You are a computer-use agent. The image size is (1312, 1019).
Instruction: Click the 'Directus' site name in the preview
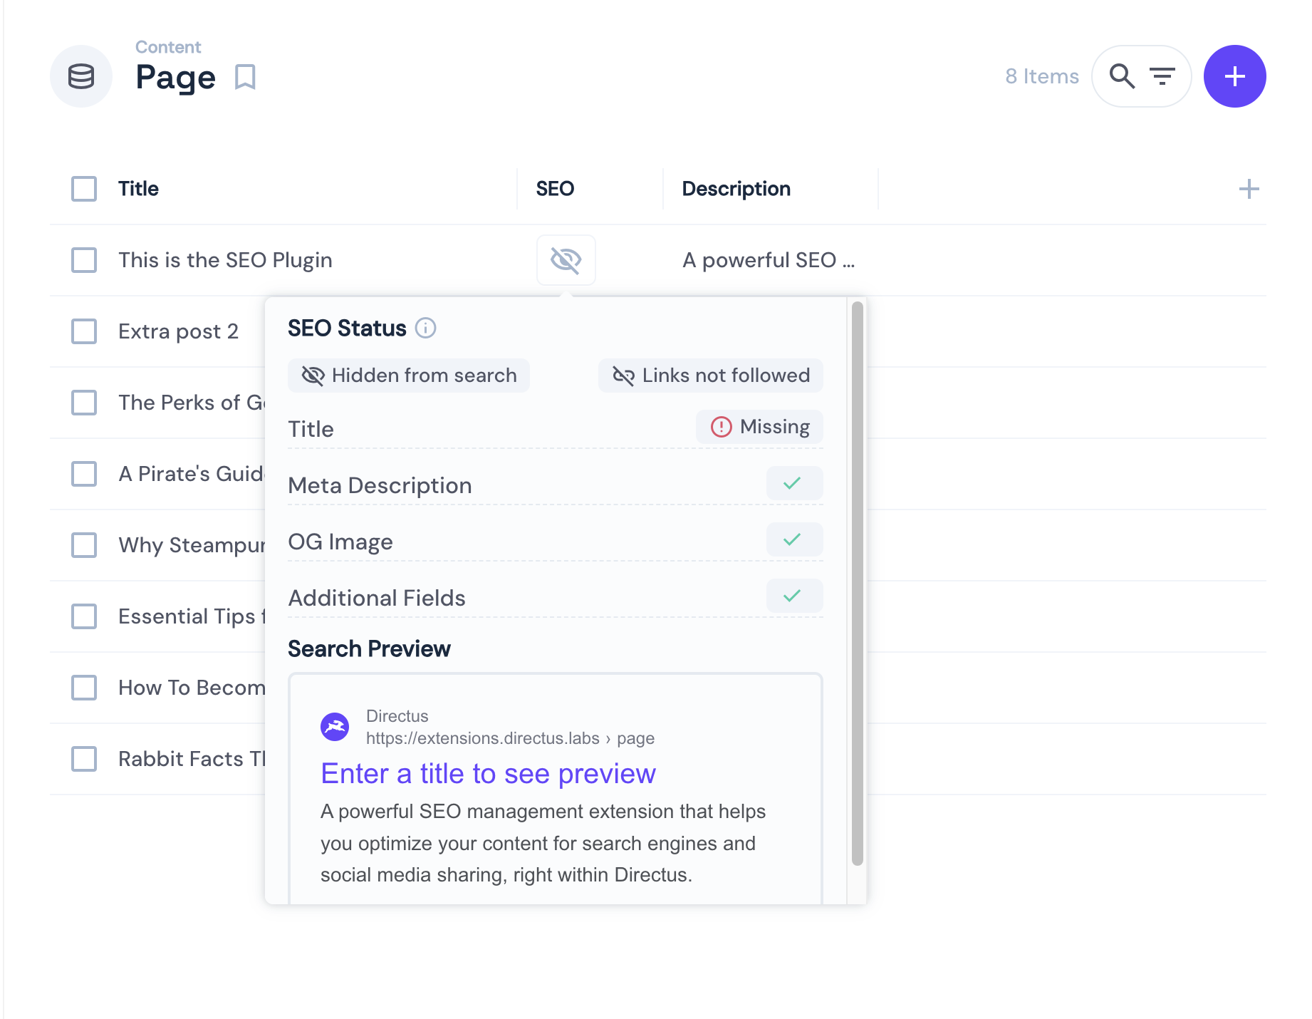click(397, 716)
